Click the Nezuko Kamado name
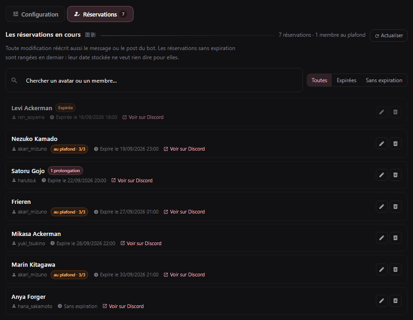 click(34, 139)
